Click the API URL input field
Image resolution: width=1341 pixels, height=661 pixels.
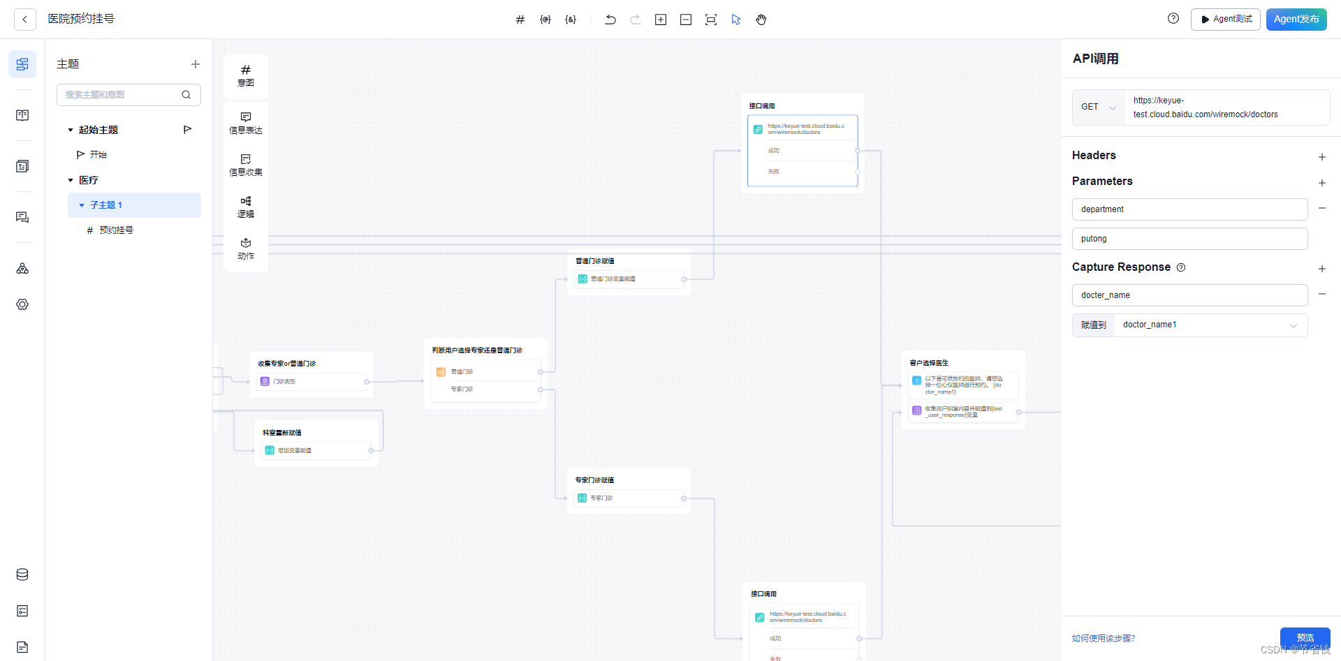(1227, 107)
